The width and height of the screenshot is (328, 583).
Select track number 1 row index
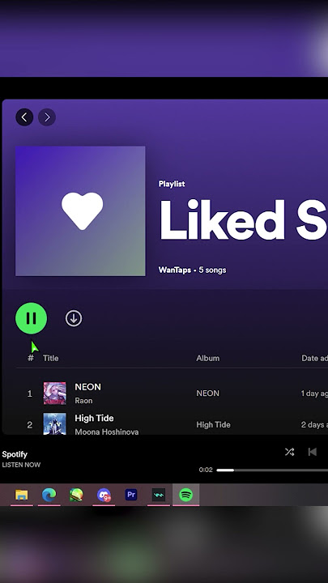pyautogui.click(x=30, y=394)
